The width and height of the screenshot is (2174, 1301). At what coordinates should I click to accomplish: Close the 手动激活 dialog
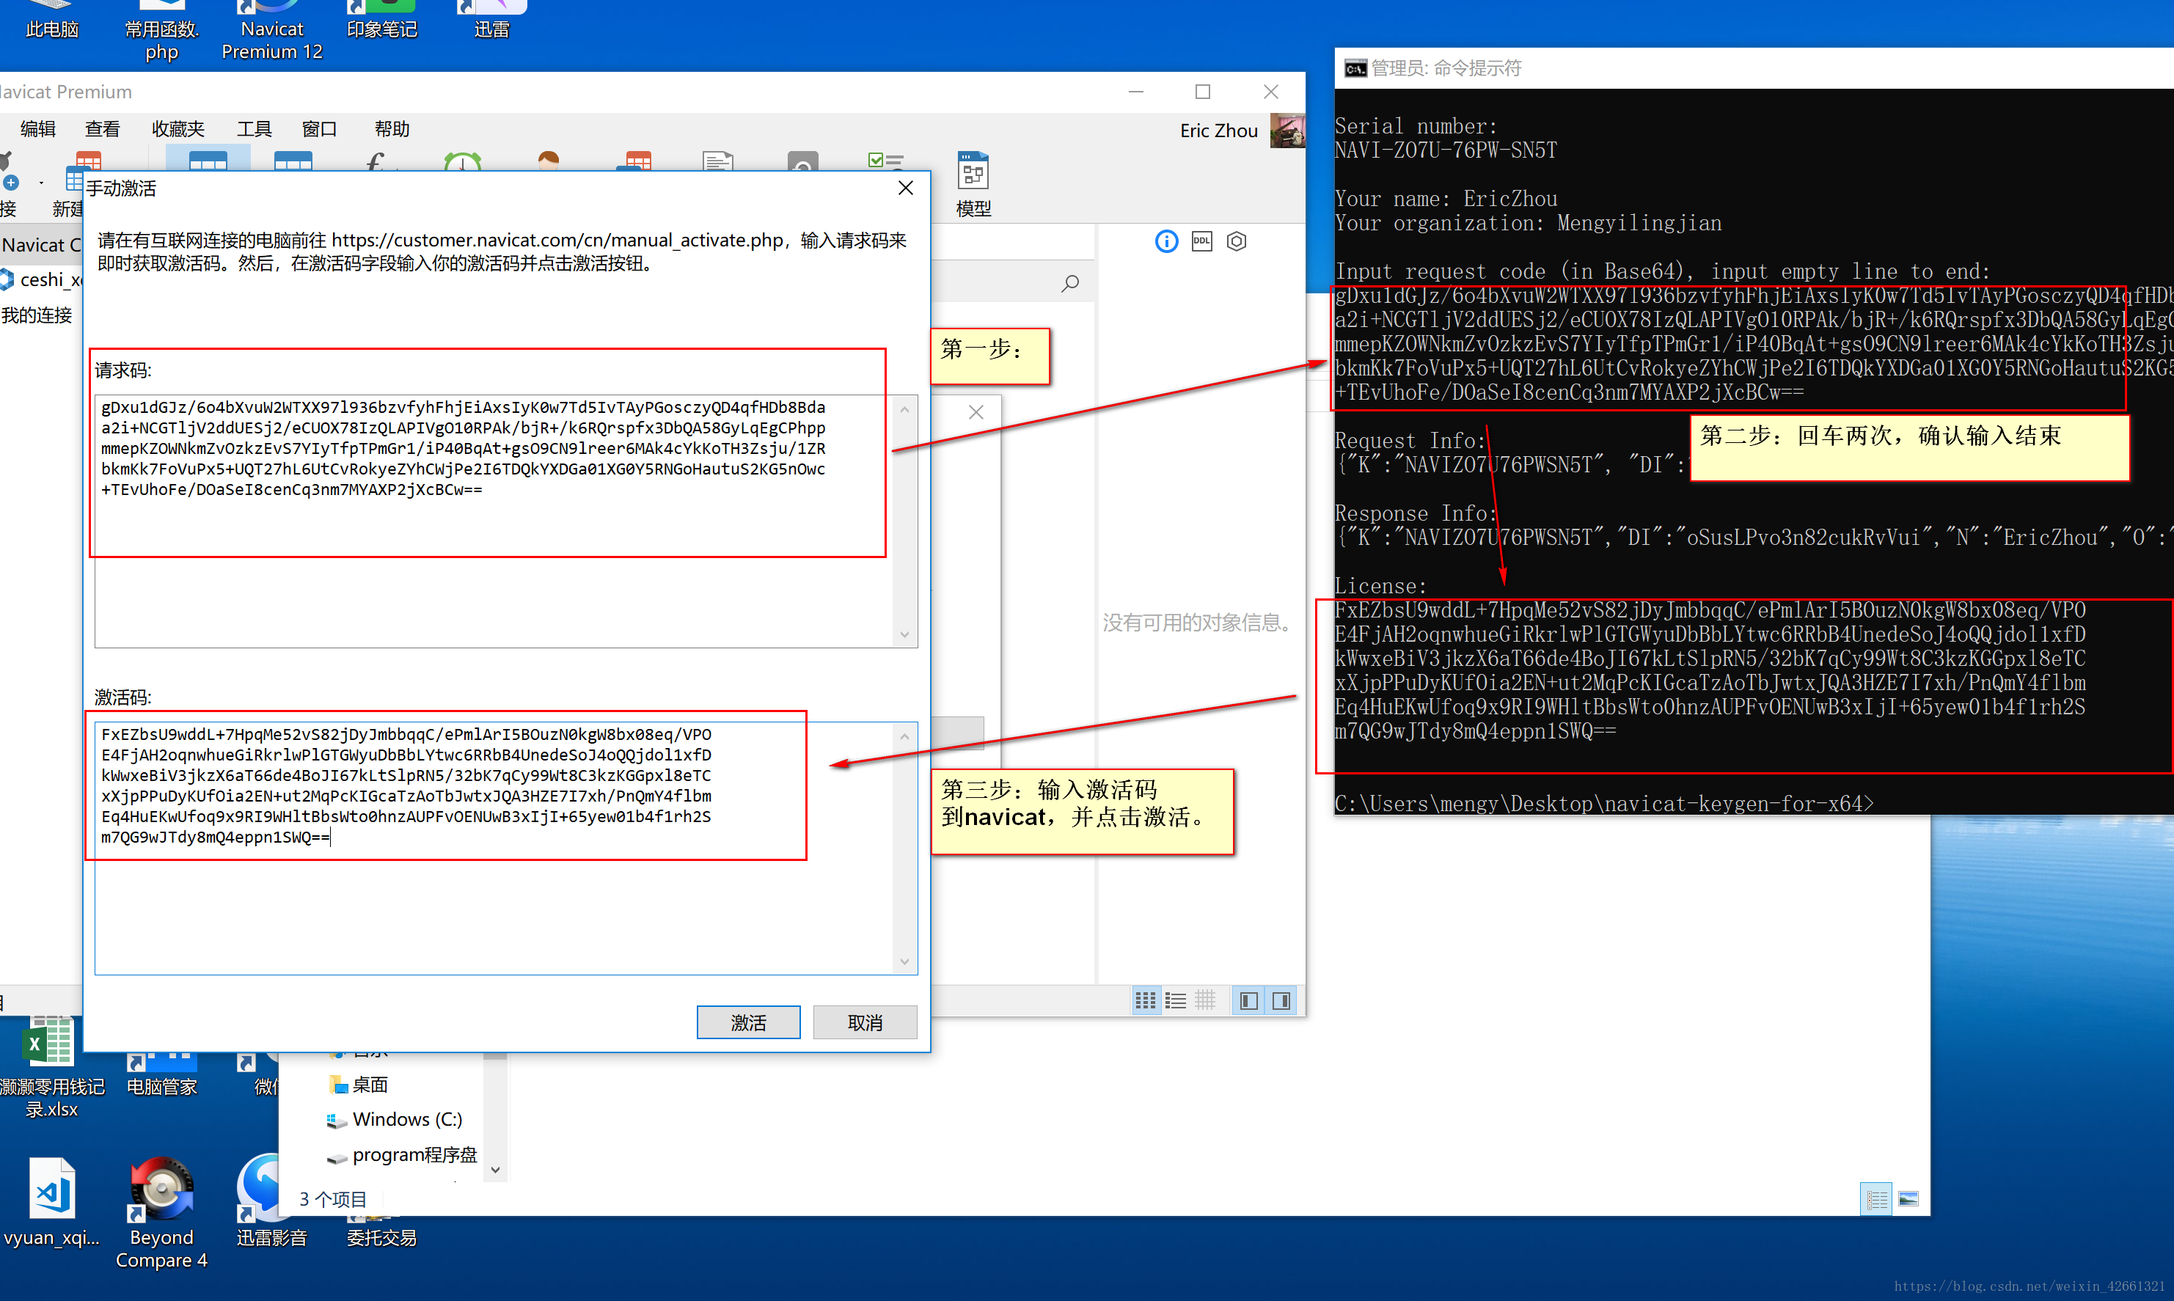click(906, 188)
